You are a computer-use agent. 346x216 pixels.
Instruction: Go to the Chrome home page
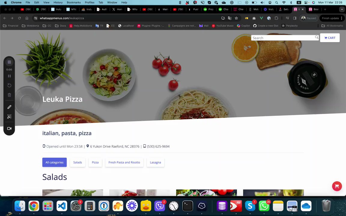coord(27,18)
